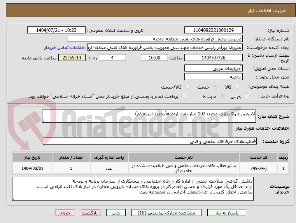
Task: Click the remaining days field showing 4
Action: 112,57
